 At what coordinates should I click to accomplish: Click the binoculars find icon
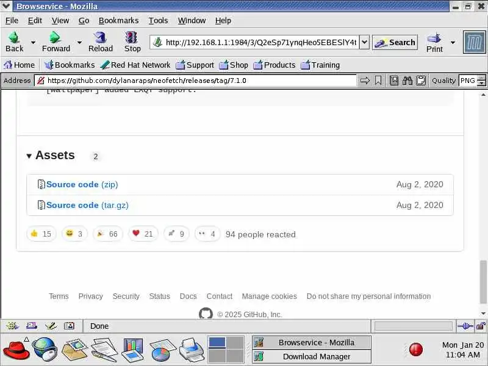(407, 81)
